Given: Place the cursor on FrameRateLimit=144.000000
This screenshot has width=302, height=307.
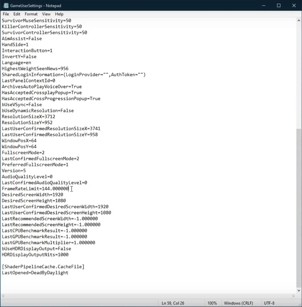Looking at the screenshot, I should coord(35,189).
